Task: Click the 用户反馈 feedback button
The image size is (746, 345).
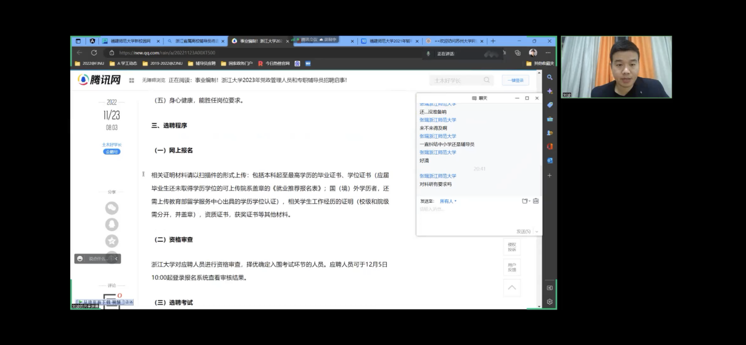Action: (511, 268)
